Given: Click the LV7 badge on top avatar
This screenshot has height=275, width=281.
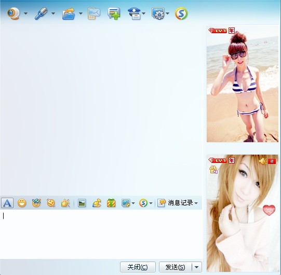Looking at the screenshot, I should point(218,31).
